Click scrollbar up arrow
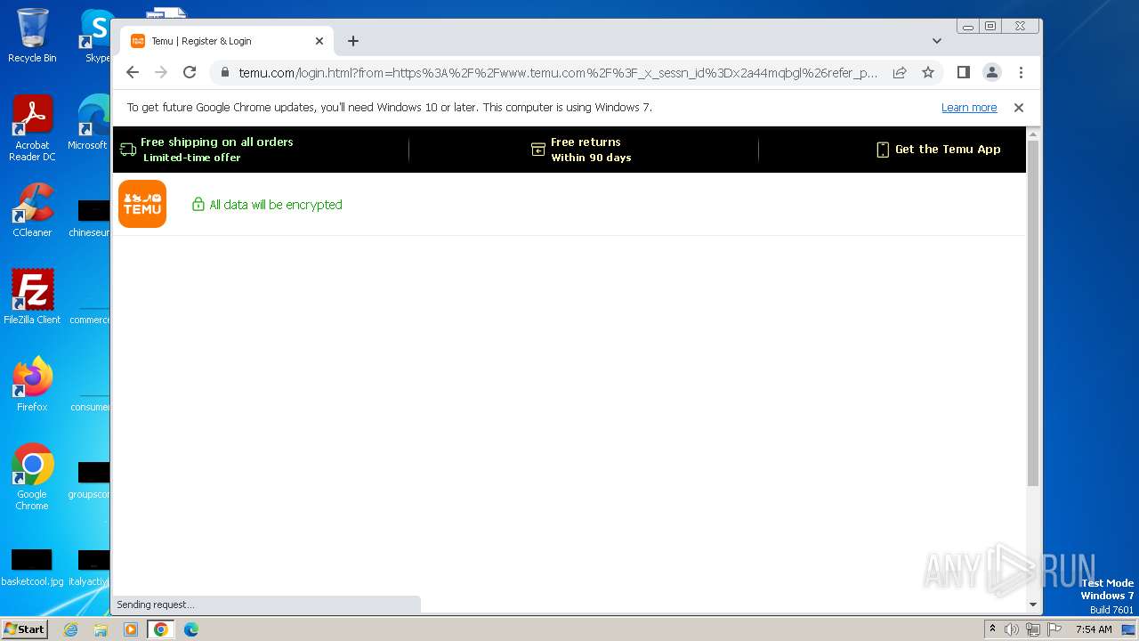Image resolution: width=1139 pixels, height=641 pixels. tap(1032, 134)
